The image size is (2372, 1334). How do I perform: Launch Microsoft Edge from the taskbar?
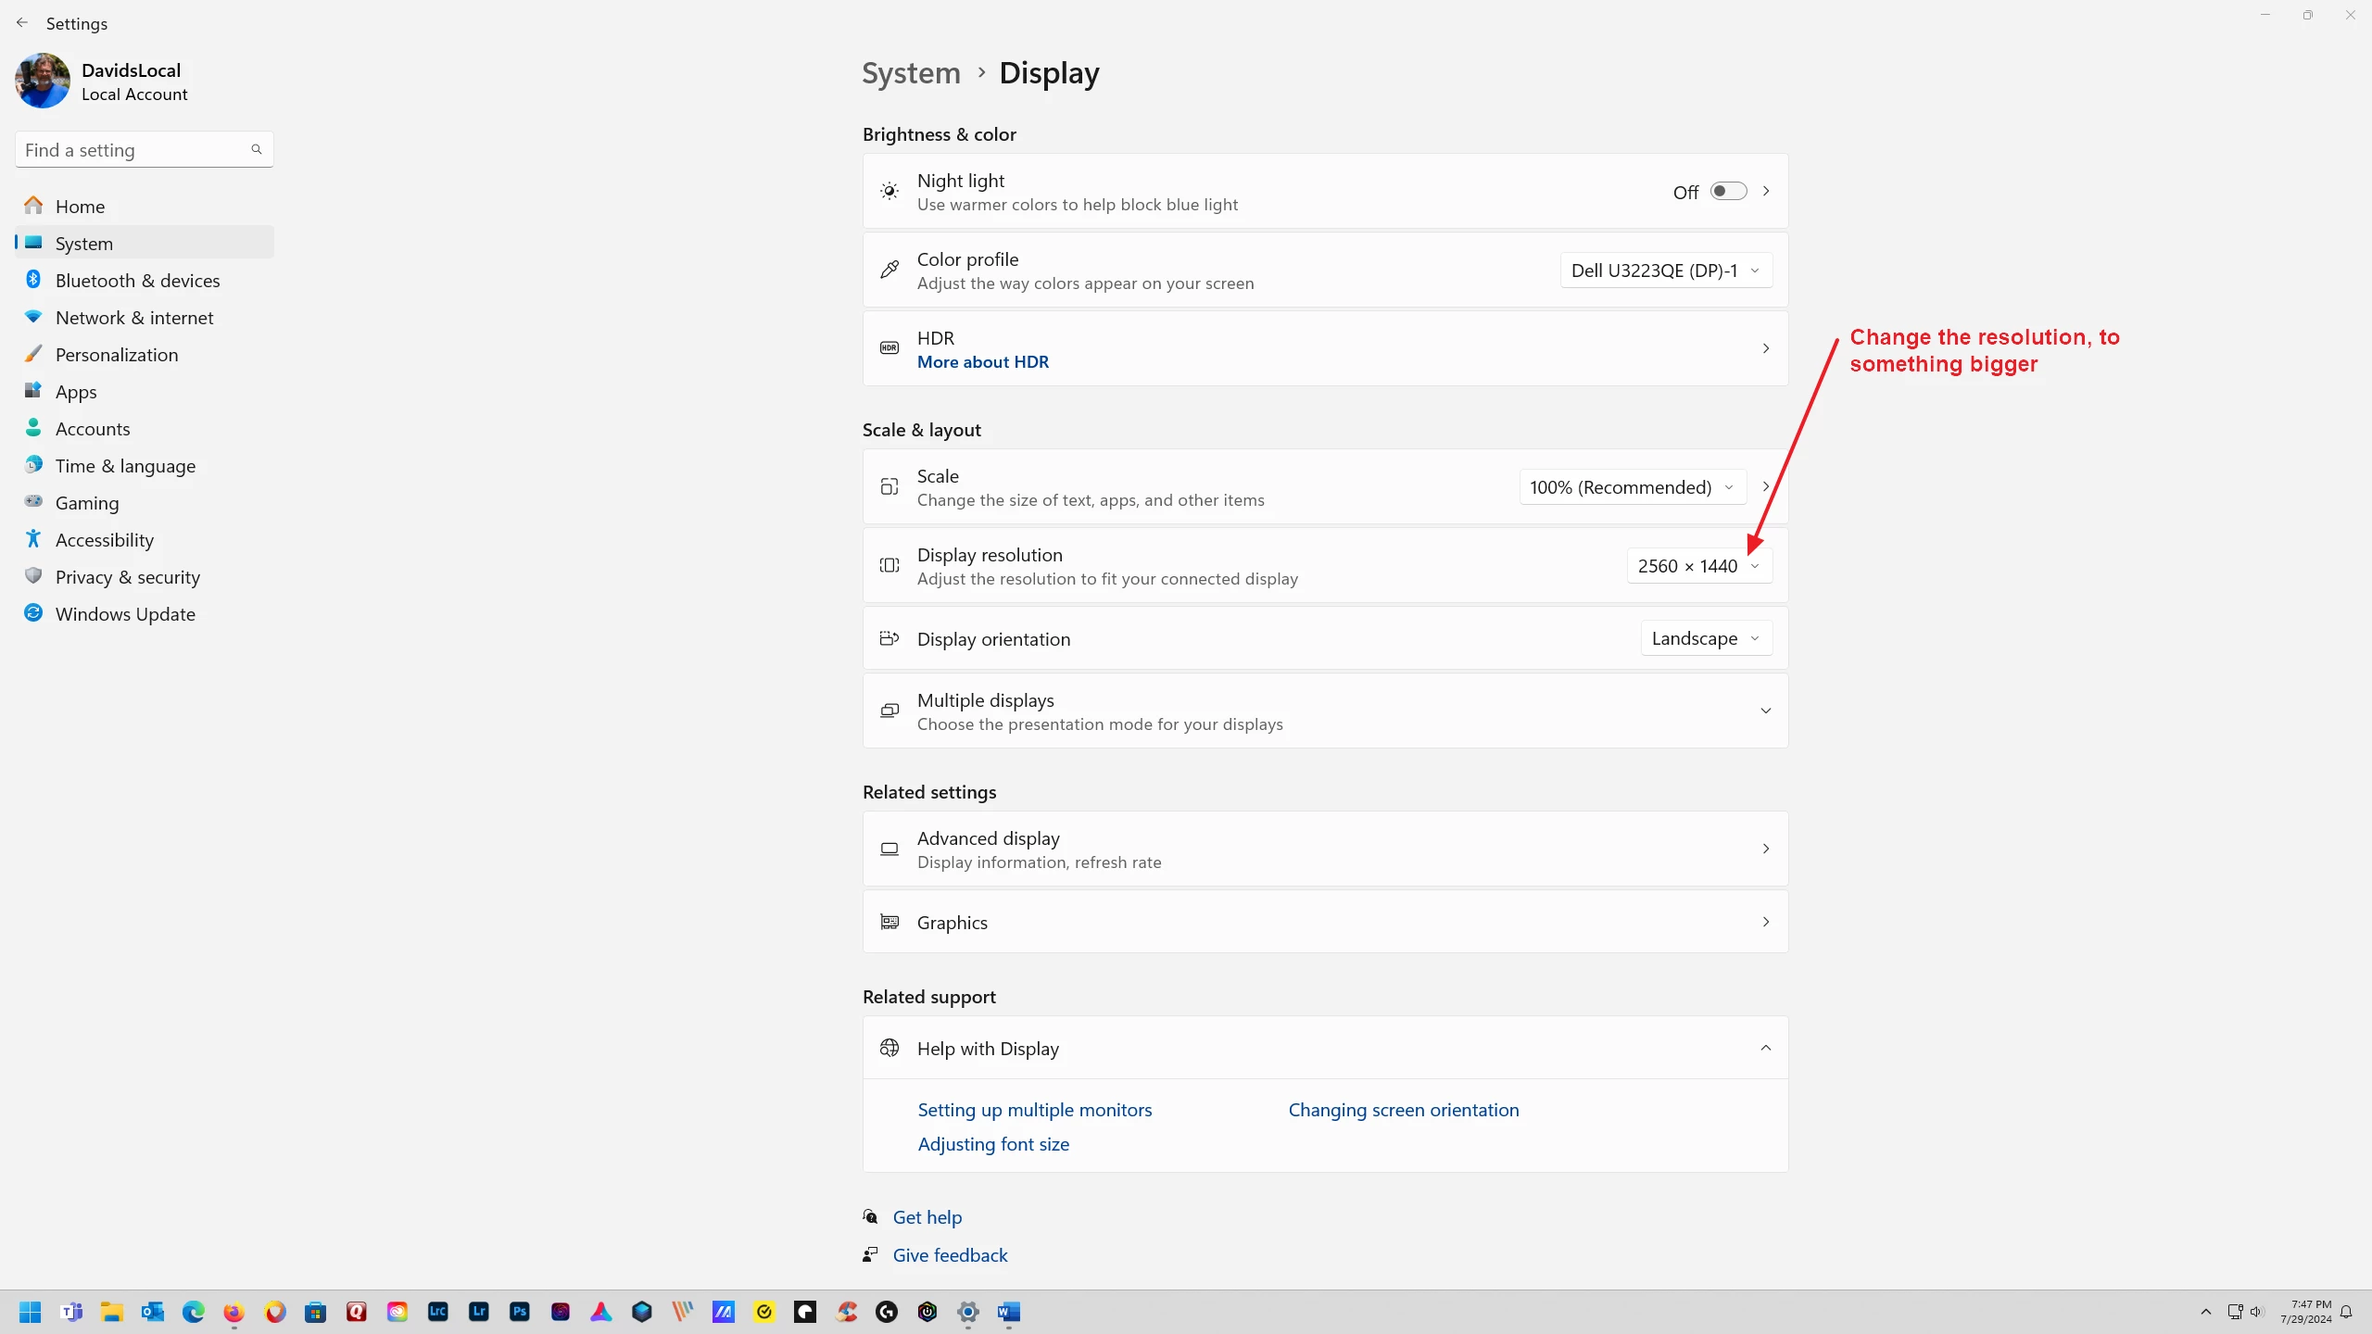[194, 1312]
